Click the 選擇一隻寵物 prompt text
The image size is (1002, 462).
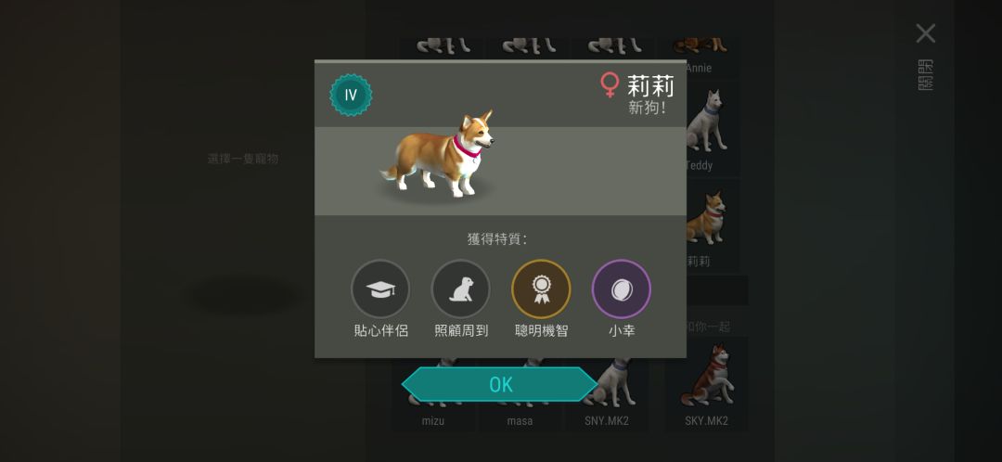tap(243, 159)
